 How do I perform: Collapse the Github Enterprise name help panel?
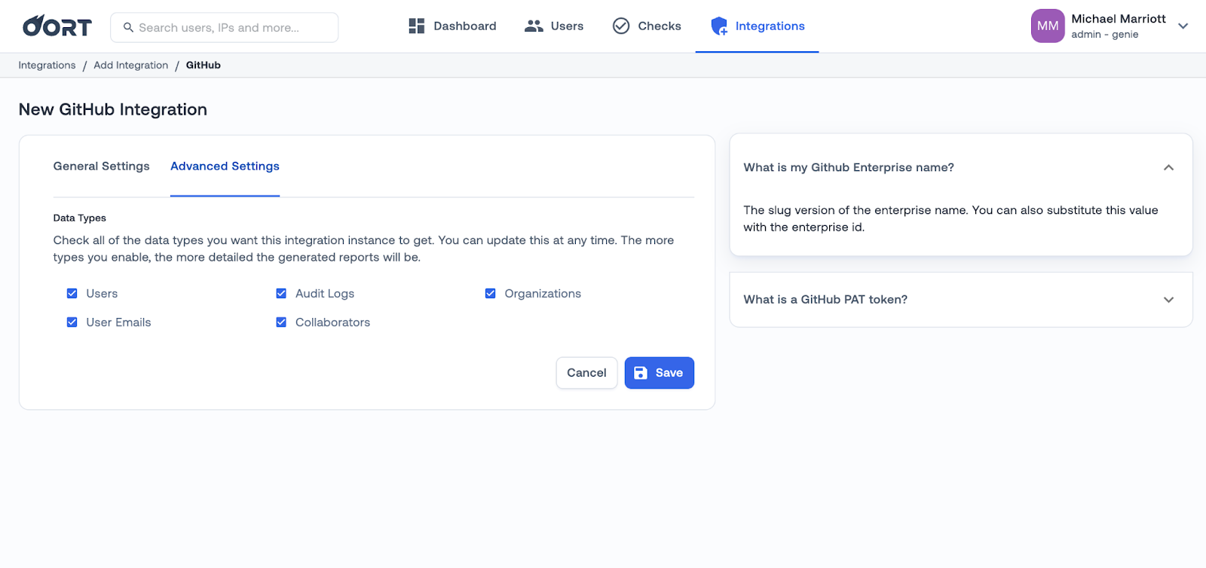tap(1168, 167)
